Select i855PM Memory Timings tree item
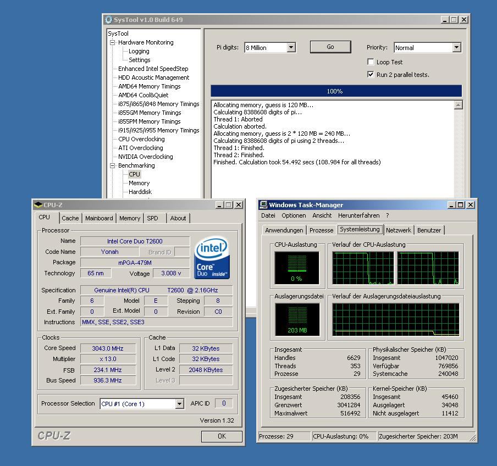 click(x=150, y=121)
